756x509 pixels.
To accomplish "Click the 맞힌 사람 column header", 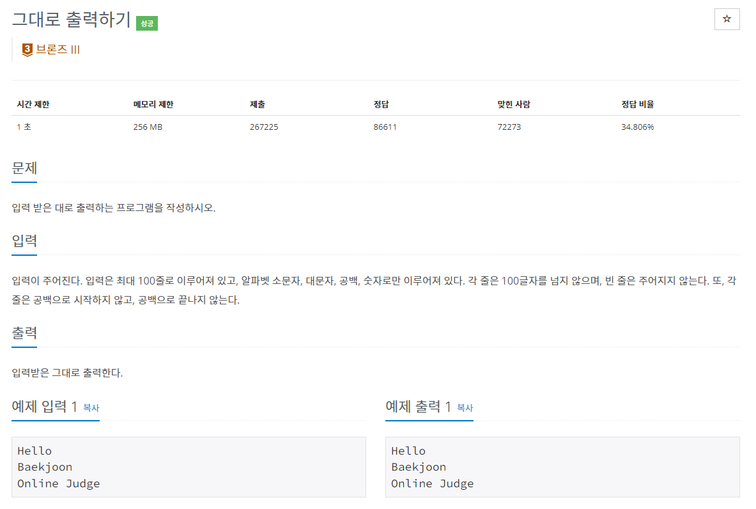I will click(514, 104).
